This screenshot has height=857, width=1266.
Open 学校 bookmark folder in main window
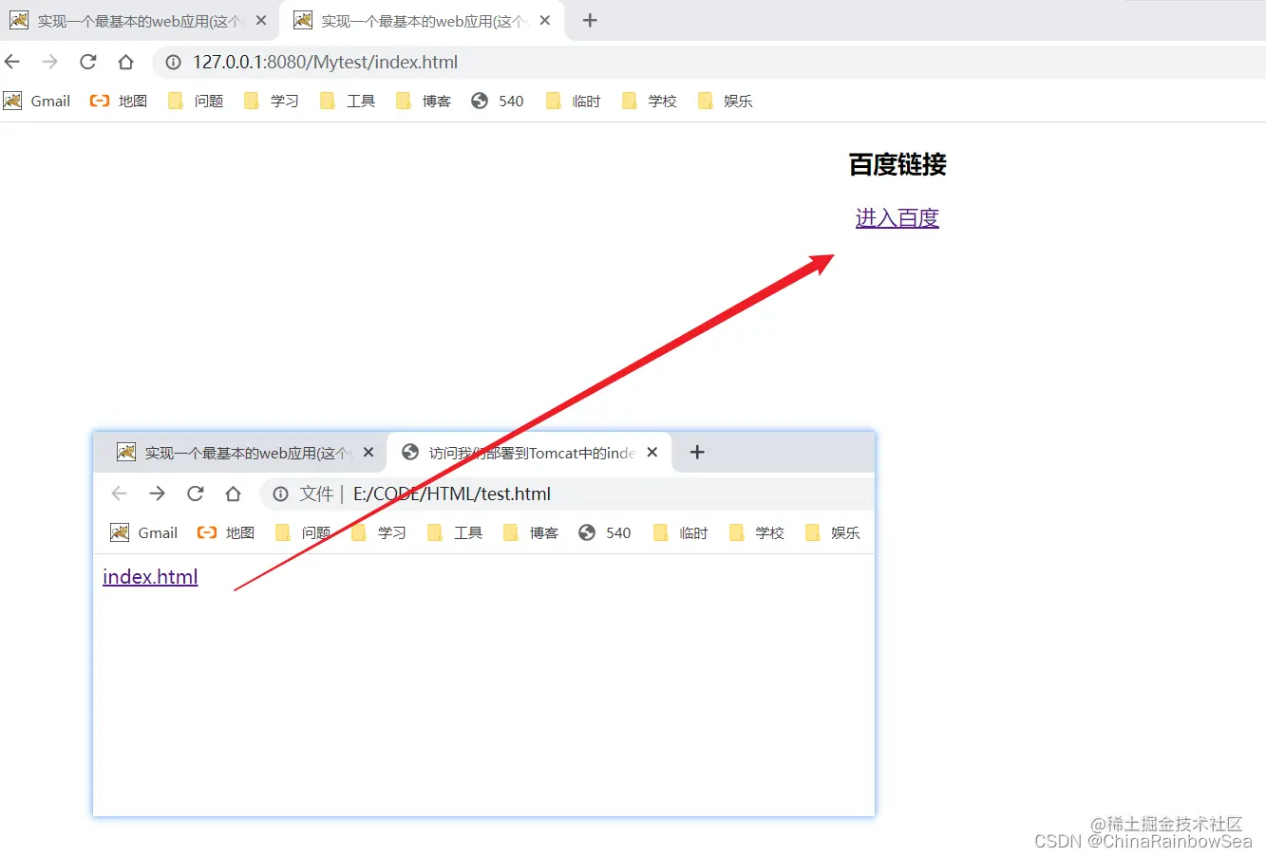coord(650,101)
